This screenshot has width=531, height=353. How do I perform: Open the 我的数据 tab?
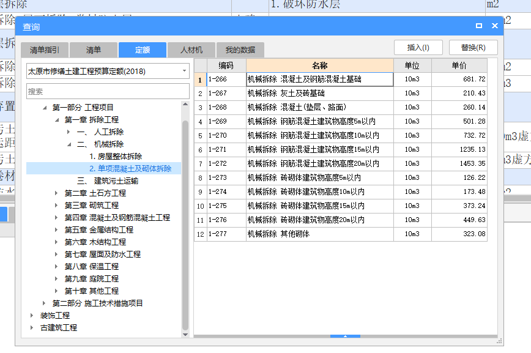240,50
